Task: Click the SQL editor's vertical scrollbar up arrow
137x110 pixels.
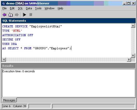Action: pyautogui.click(x=133, y=26)
